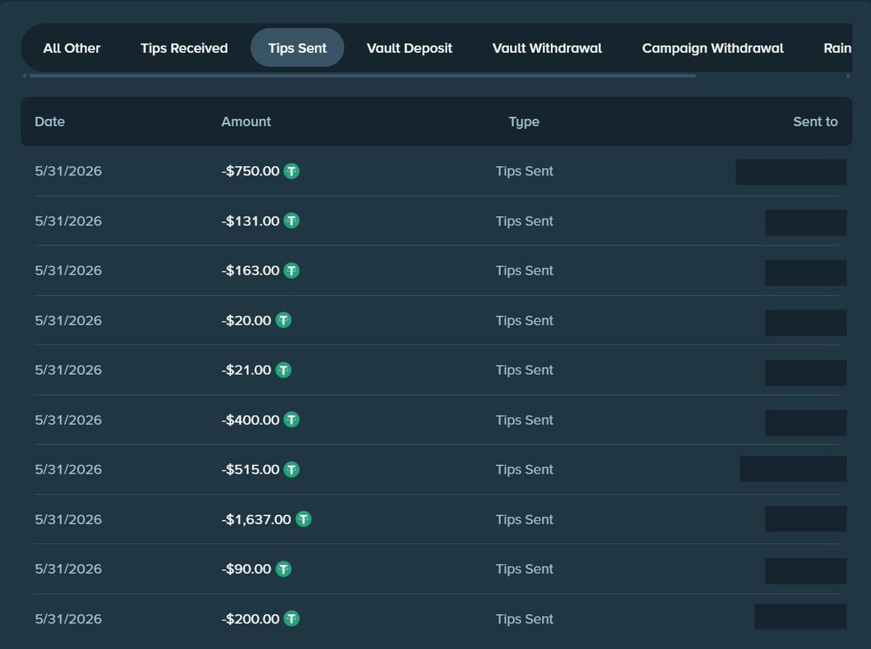Click Tether coin icon beside -$131.00
871x649 pixels.
click(x=292, y=220)
